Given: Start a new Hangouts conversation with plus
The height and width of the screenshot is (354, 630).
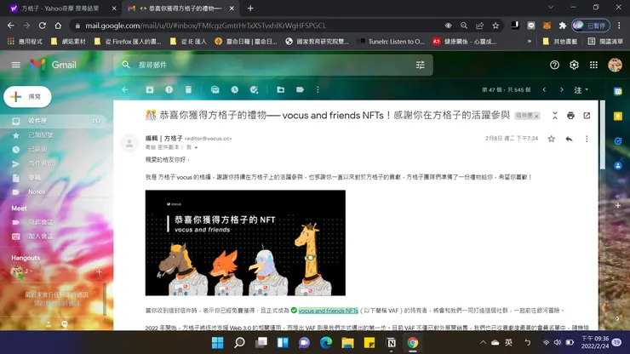Looking at the screenshot, I should 99,272.
